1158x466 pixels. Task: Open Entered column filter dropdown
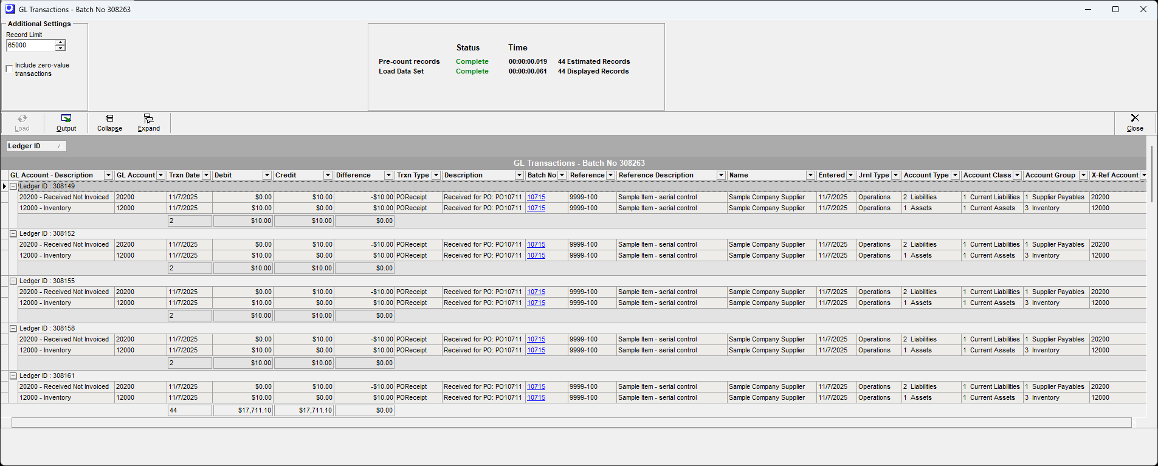click(850, 175)
